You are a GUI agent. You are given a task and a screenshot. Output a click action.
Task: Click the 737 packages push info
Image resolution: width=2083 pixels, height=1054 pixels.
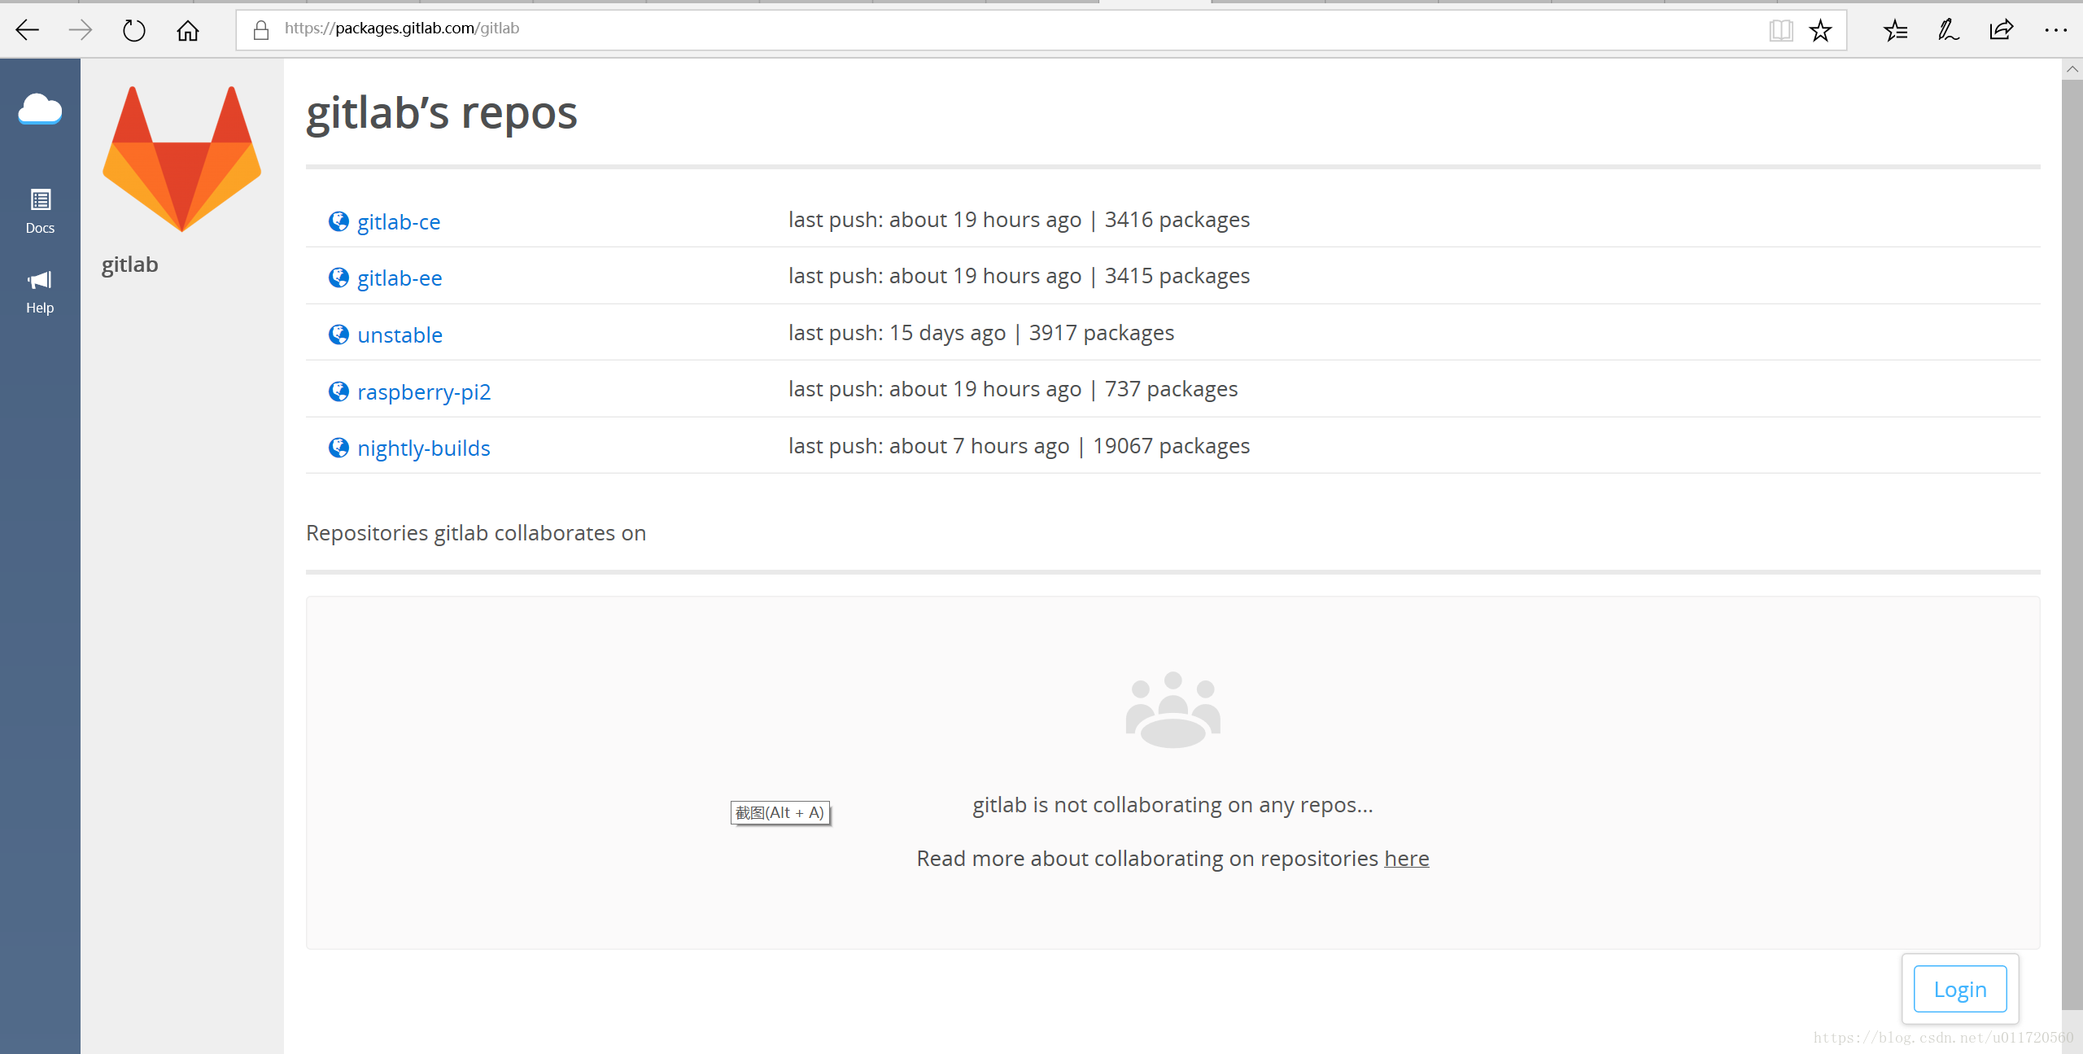pyautogui.click(x=1012, y=389)
